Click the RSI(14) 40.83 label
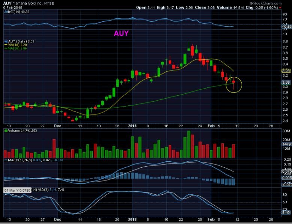Screen dimensions: 292x224 pyautogui.click(x=18, y=12)
